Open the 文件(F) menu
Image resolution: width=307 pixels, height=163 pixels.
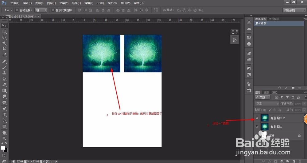coord(15,3)
